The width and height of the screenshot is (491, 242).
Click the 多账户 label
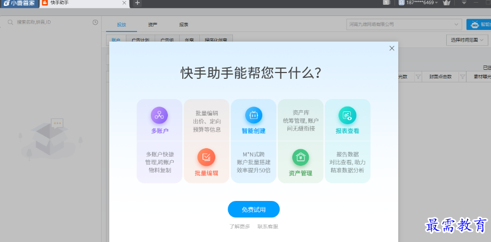(160, 131)
